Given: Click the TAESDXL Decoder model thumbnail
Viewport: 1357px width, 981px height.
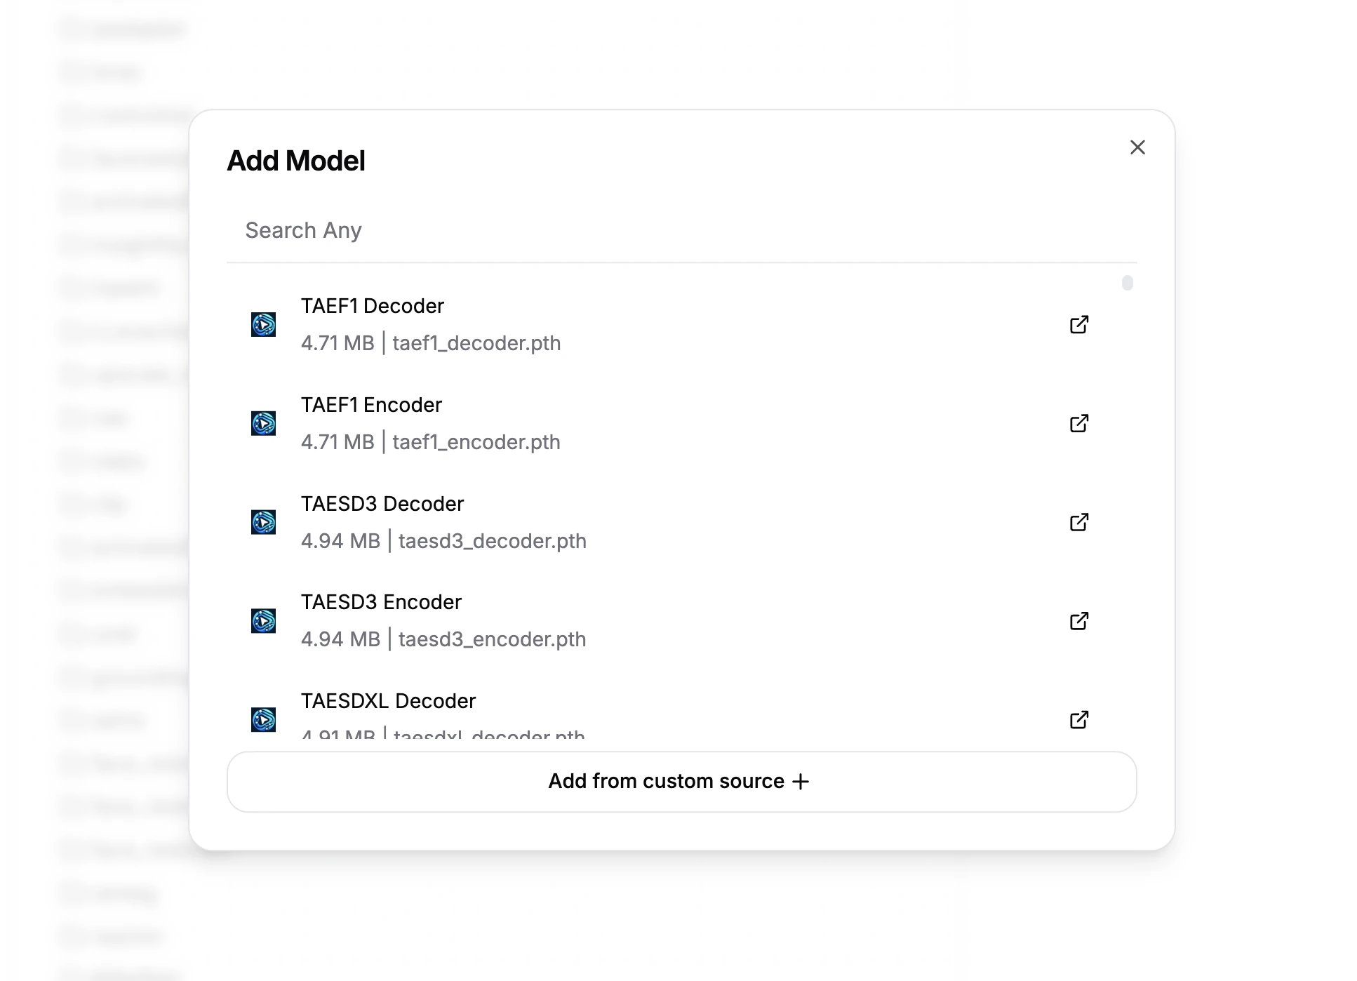Looking at the screenshot, I should point(263,719).
